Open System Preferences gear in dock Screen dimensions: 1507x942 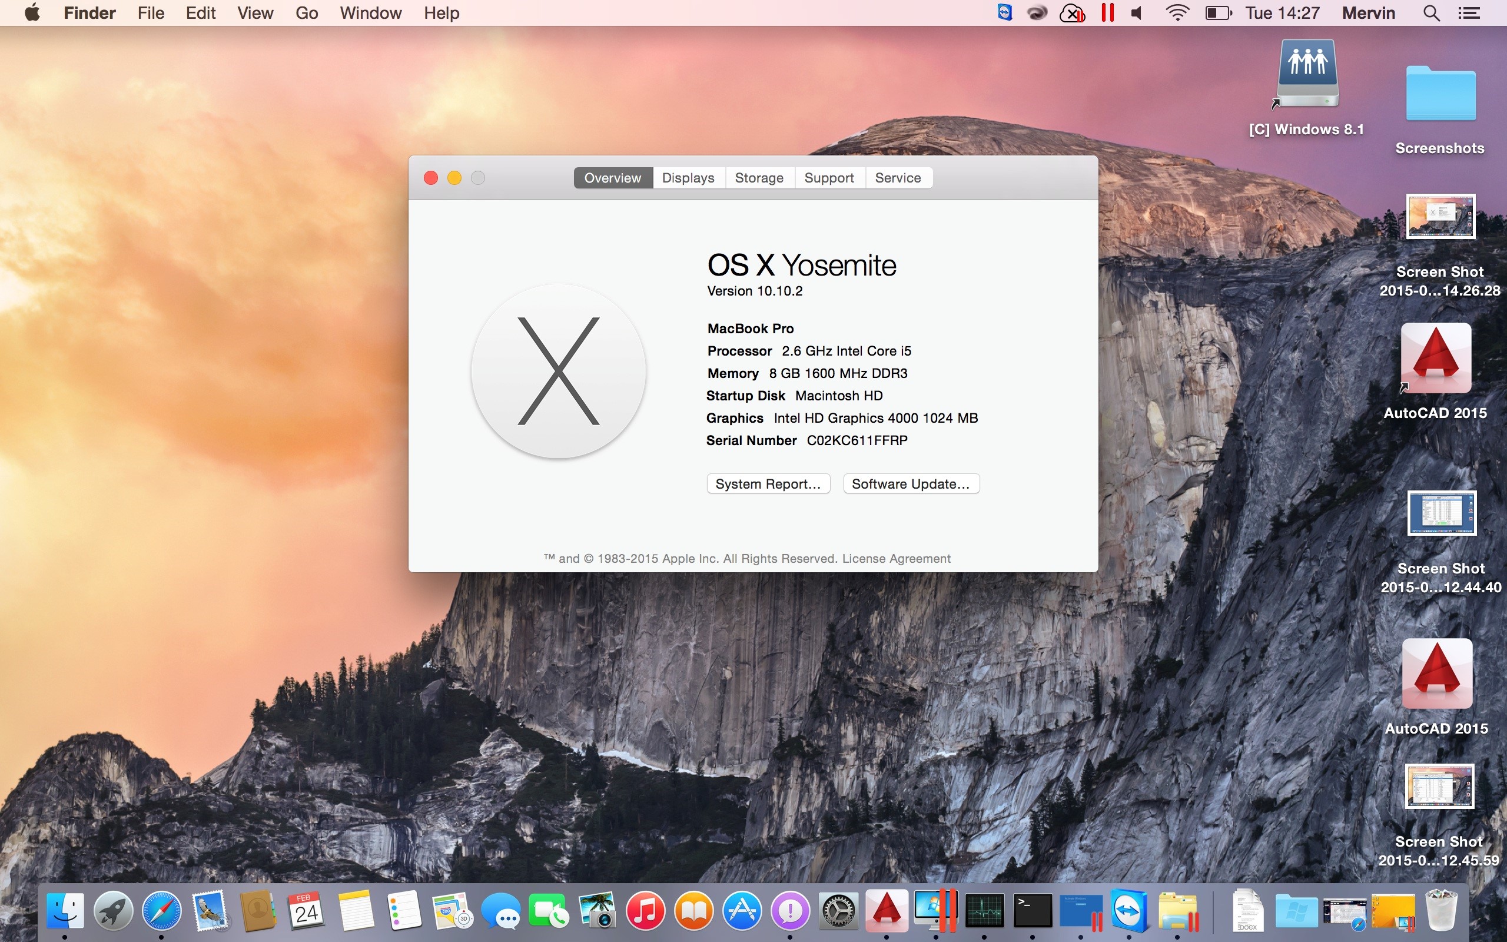[839, 911]
